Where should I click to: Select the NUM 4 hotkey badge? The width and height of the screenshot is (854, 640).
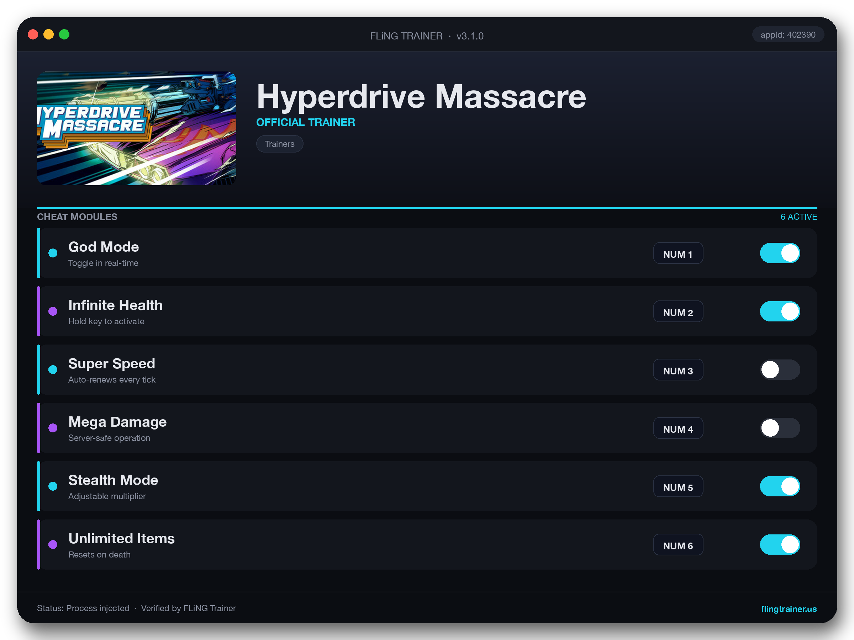pyautogui.click(x=678, y=428)
